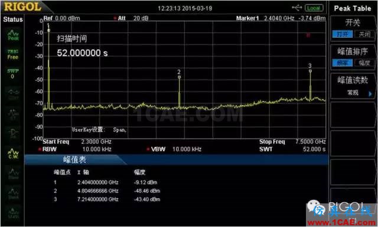Click the RIGOL logo
Viewport: 378px width, 227px height.
coord(22,6)
